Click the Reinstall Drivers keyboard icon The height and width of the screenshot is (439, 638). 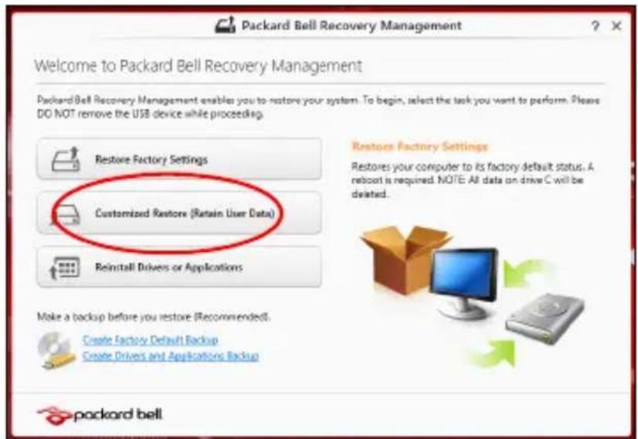coord(64,268)
